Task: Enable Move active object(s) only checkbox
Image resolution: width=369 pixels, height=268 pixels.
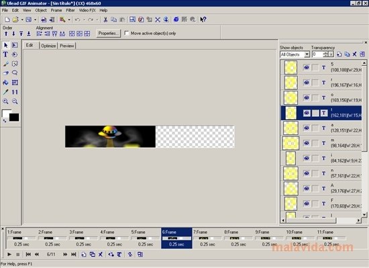Action: click(x=126, y=33)
